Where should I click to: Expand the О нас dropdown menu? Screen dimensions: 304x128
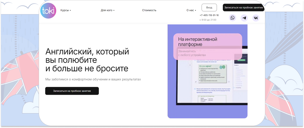click(x=191, y=10)
